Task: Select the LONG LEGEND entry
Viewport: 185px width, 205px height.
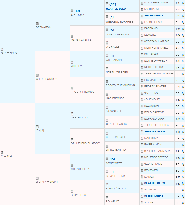Action: click(x=115, y=176)
